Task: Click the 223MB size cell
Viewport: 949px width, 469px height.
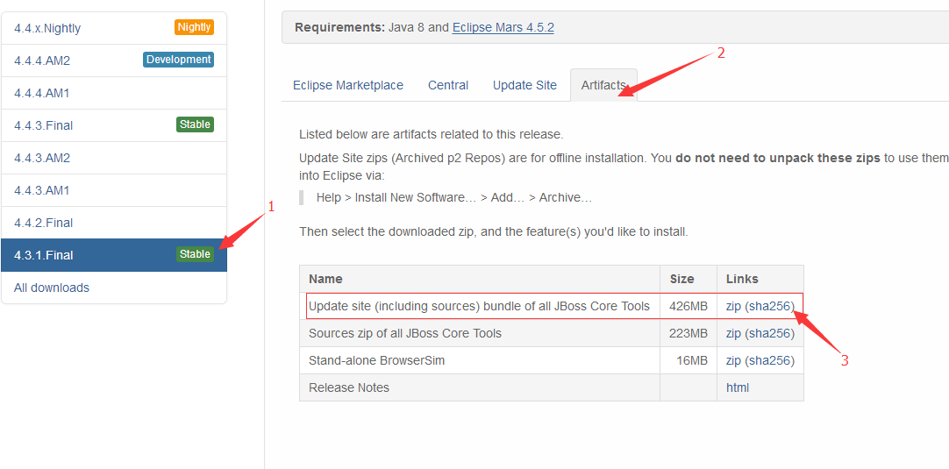Action: click(x=689, y=333)
